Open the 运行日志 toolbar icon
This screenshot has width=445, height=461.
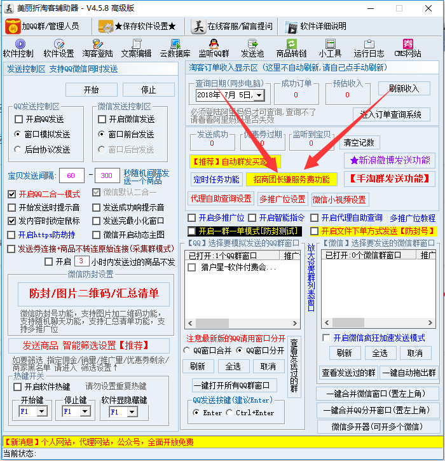pos(369,44)
